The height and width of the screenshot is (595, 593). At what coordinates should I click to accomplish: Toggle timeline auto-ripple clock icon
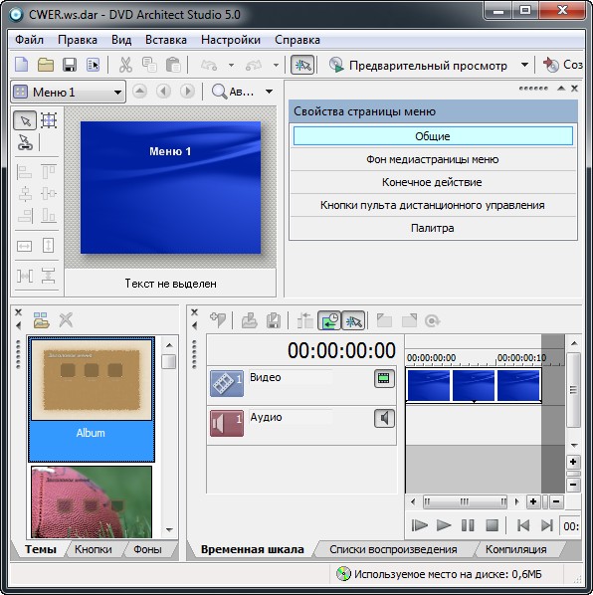pos(329,320)
